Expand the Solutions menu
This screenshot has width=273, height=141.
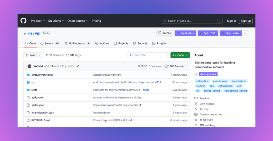[x=56, y=21]
